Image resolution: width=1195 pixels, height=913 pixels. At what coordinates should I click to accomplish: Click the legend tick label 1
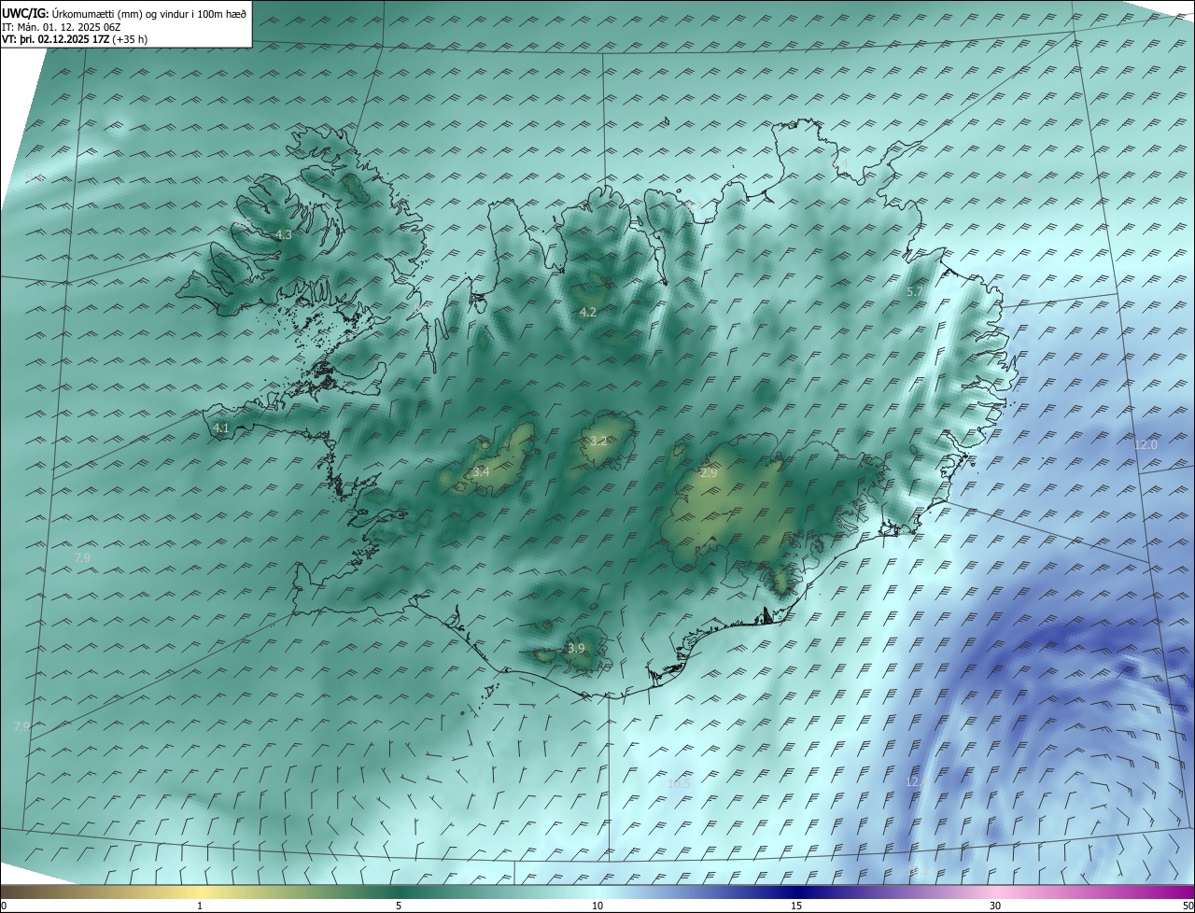[200, 906]
